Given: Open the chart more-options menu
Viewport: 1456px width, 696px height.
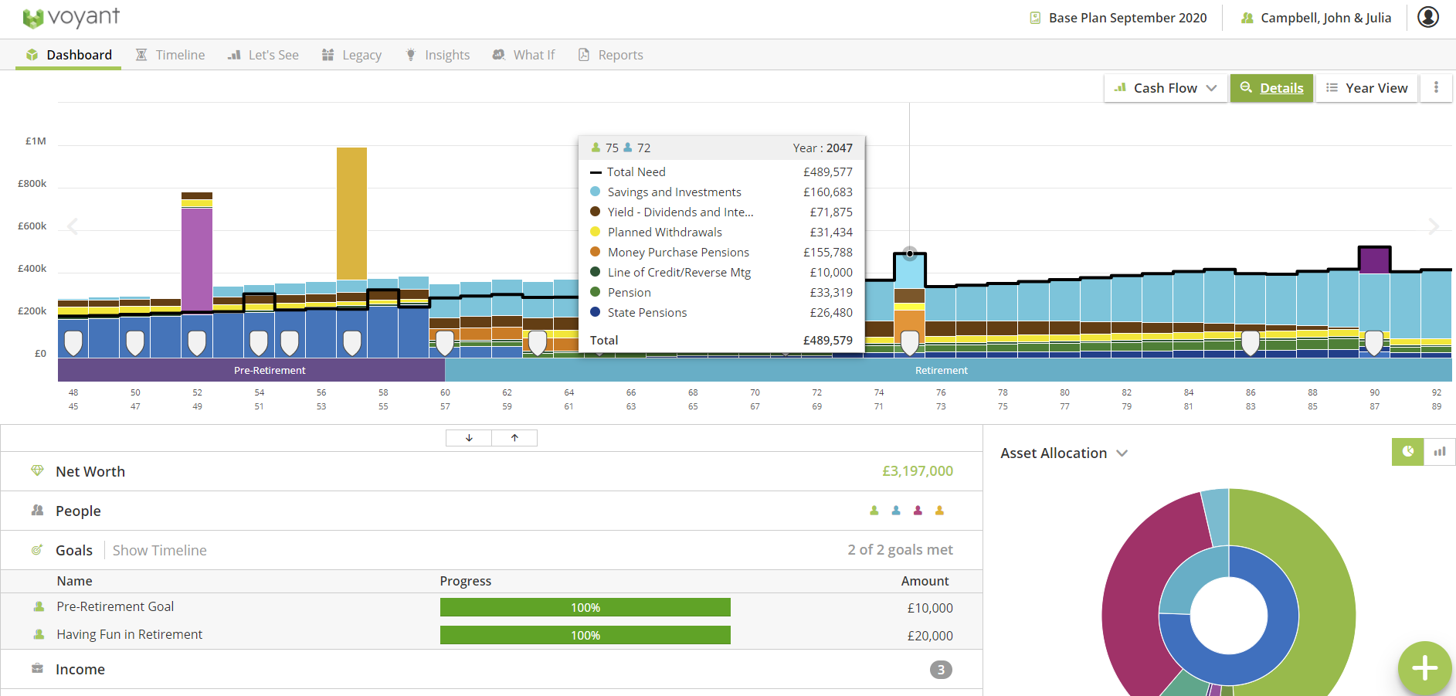Looking at the screenshot, I should coord(1436,88).
